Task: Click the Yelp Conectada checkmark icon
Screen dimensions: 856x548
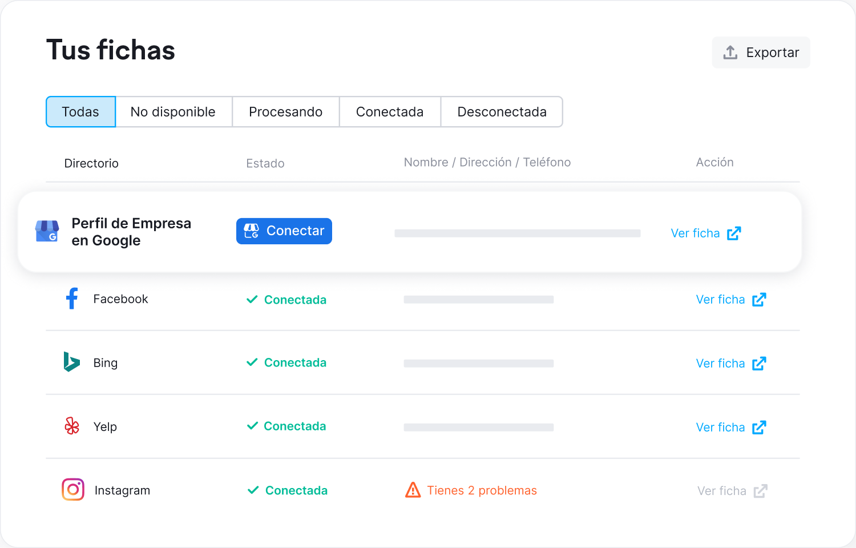Action: tap(252, 426)
